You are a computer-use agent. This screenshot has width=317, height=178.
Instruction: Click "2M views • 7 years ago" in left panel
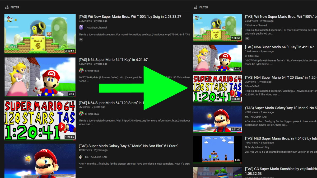coord(92,107)
